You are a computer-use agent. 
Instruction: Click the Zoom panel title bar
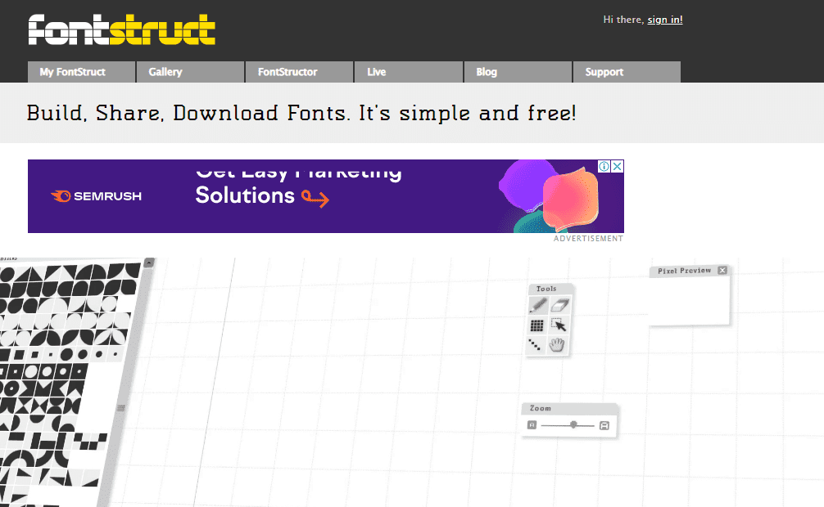click(x=569, y=408)
